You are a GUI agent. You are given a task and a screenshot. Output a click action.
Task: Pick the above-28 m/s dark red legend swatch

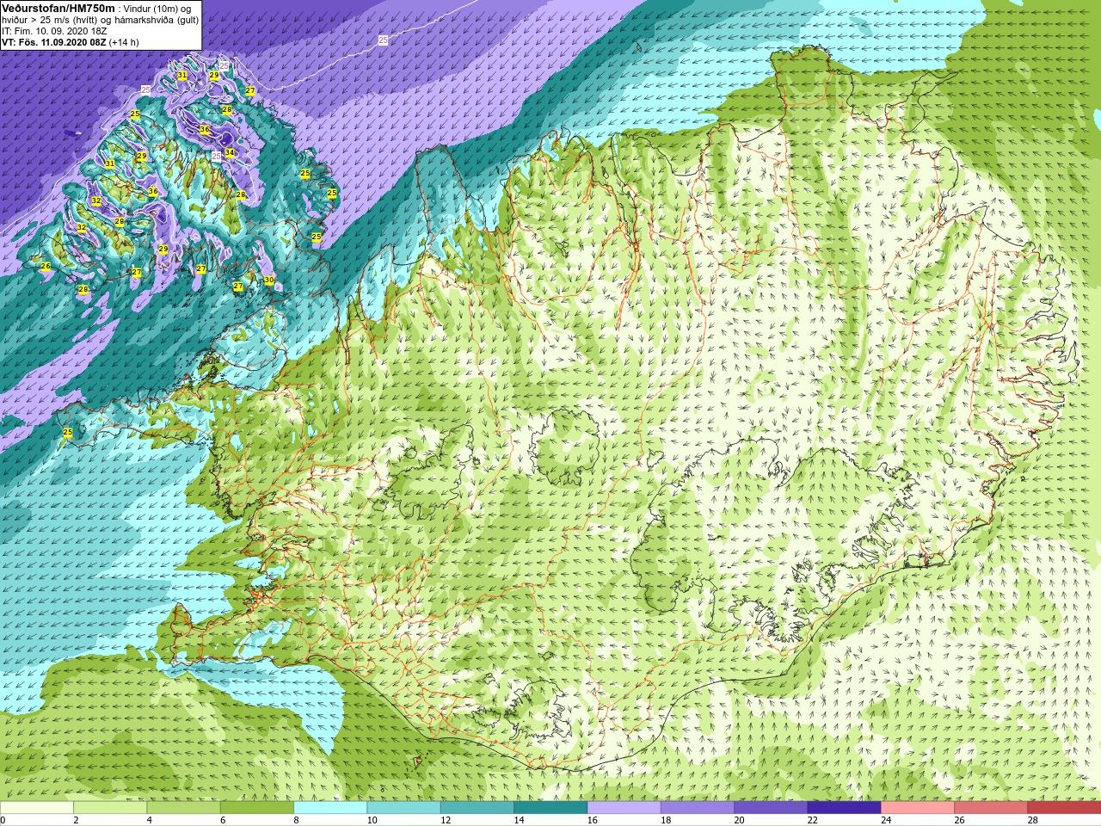[x=1064, y=808]
